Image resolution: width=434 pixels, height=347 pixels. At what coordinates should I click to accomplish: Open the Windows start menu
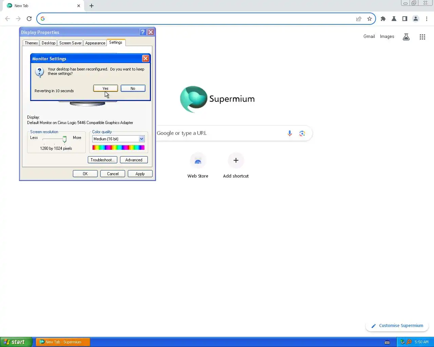tap(16, 342)
